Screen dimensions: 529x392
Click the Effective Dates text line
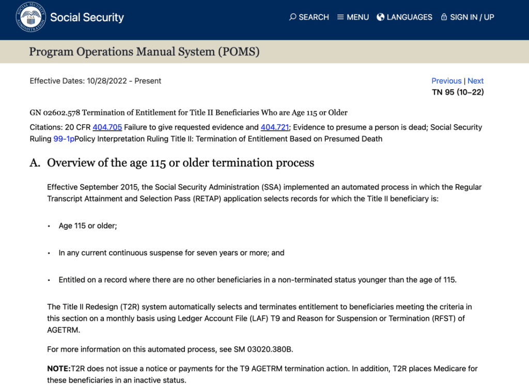96,81
